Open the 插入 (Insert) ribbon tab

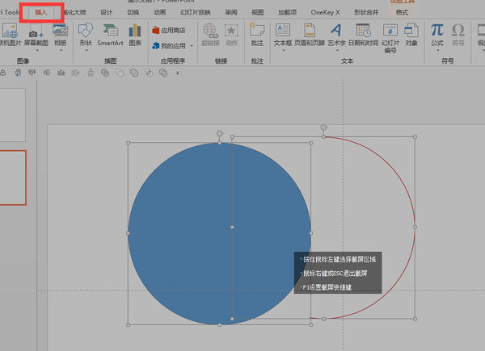(41, 13)
